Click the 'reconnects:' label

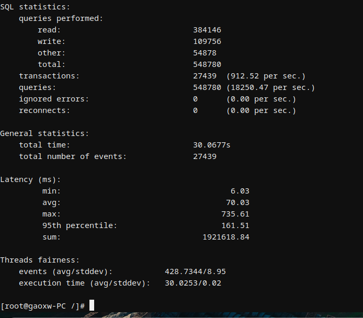tap(44, 111)
